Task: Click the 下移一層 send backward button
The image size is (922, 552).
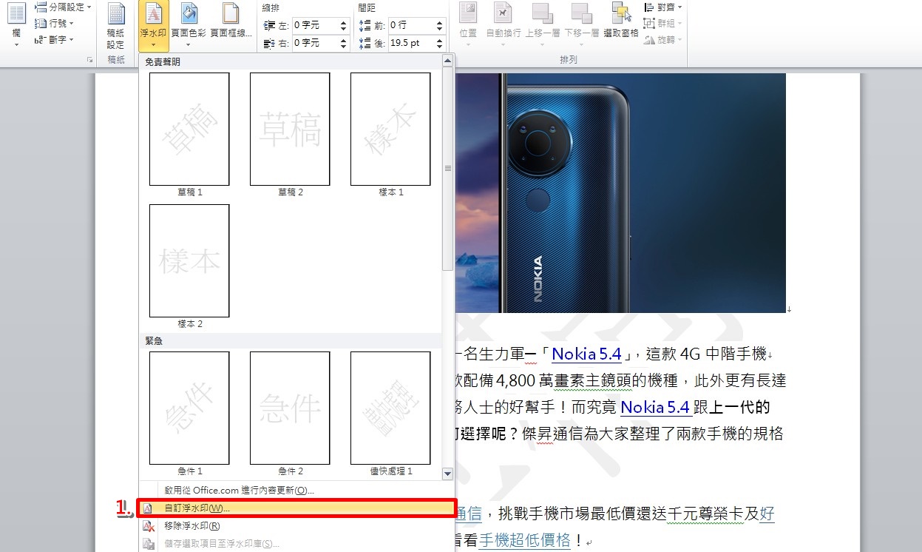Action: tap(582, 25)
